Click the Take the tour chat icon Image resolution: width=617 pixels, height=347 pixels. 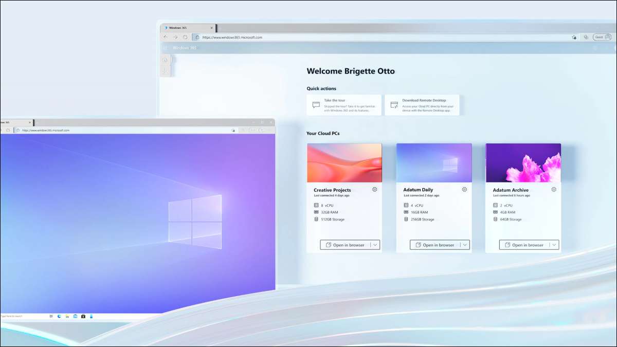tap(316, 105)
